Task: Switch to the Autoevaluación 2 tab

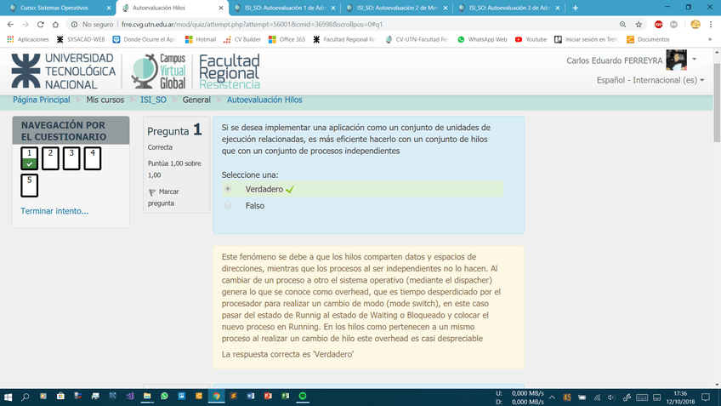Action: (x=397, y=8)
